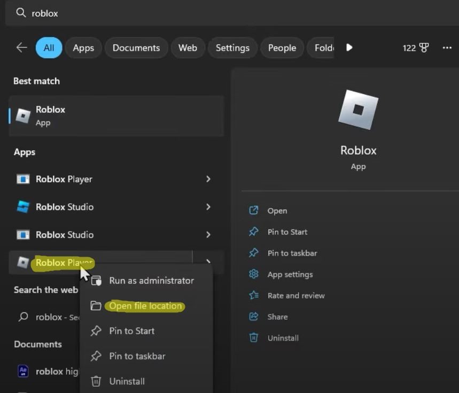Viewport: 459px width, 393px height.
Task: Switch to the People filter tab
Action: click(282, 48)
